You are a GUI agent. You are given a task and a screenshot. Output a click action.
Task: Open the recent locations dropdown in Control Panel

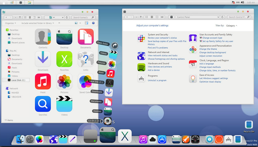coord(136,17)
